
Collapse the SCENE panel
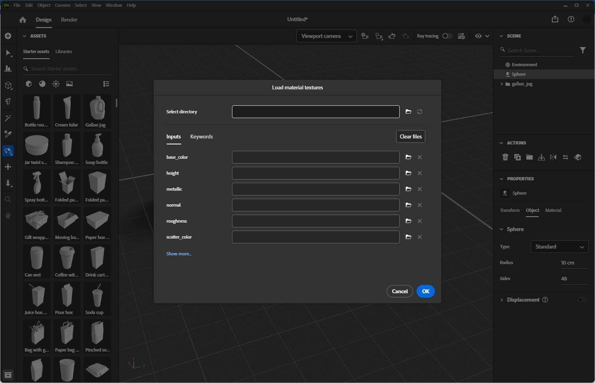[x=501, y=36]
